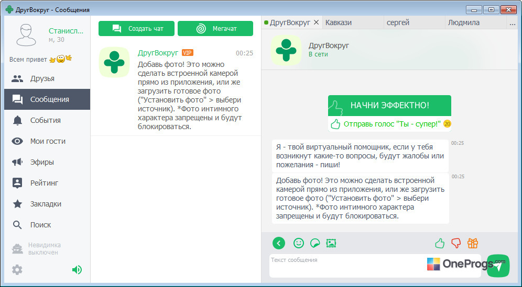Open the Рейтинг menu item
The height and width of the screenshot is (287, 522).
pos(47,183)
